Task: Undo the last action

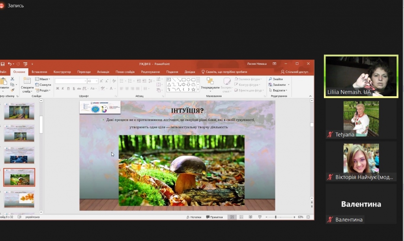Action: coord(9,64)
